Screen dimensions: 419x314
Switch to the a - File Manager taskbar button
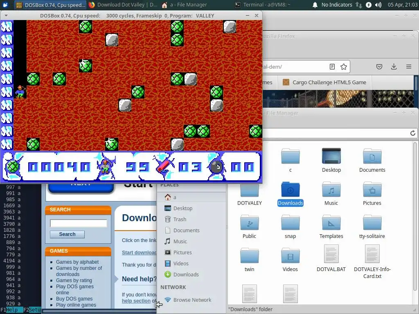[x=185, y=5]
